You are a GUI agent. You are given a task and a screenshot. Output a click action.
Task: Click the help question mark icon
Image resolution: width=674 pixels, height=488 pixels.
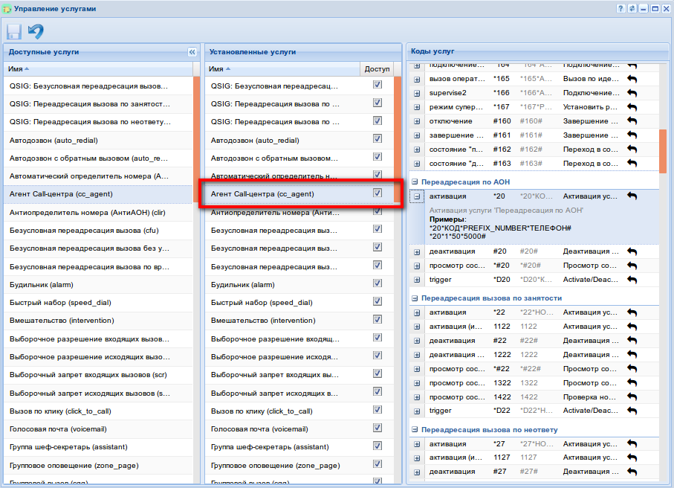(620, 9)
